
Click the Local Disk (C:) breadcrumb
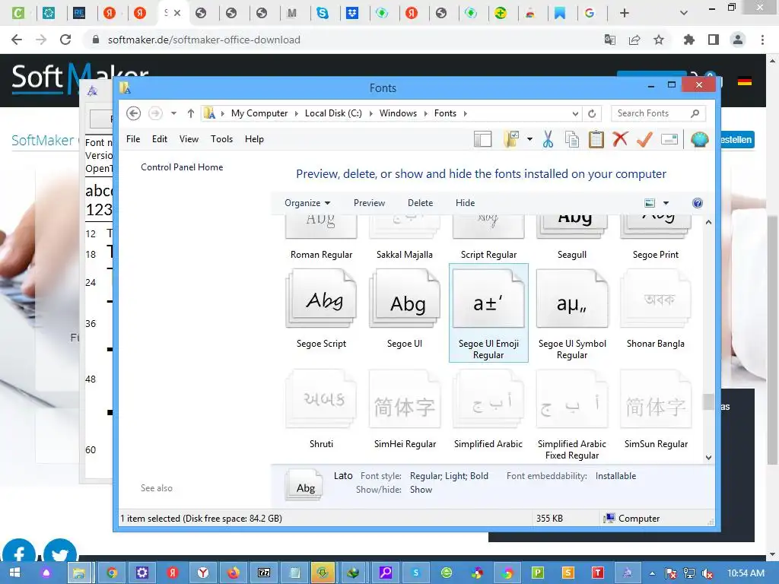point(333,113)
